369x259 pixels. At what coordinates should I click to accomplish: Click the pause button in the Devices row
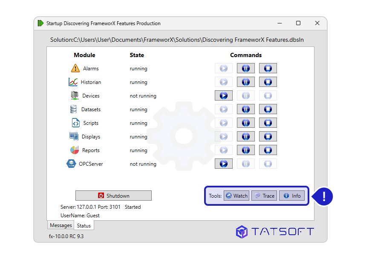(x=246, y=96)
